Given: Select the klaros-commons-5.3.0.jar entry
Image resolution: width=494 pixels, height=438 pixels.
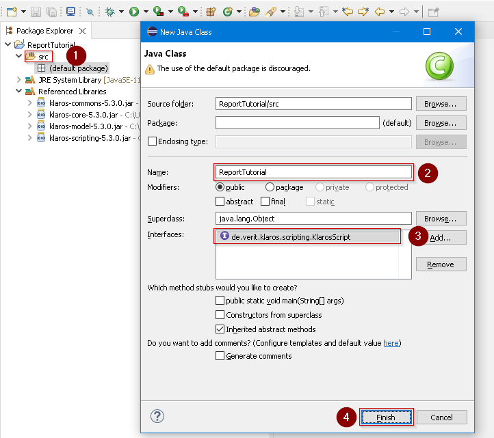Looking at the screenshot, I should tap(92, 103).
